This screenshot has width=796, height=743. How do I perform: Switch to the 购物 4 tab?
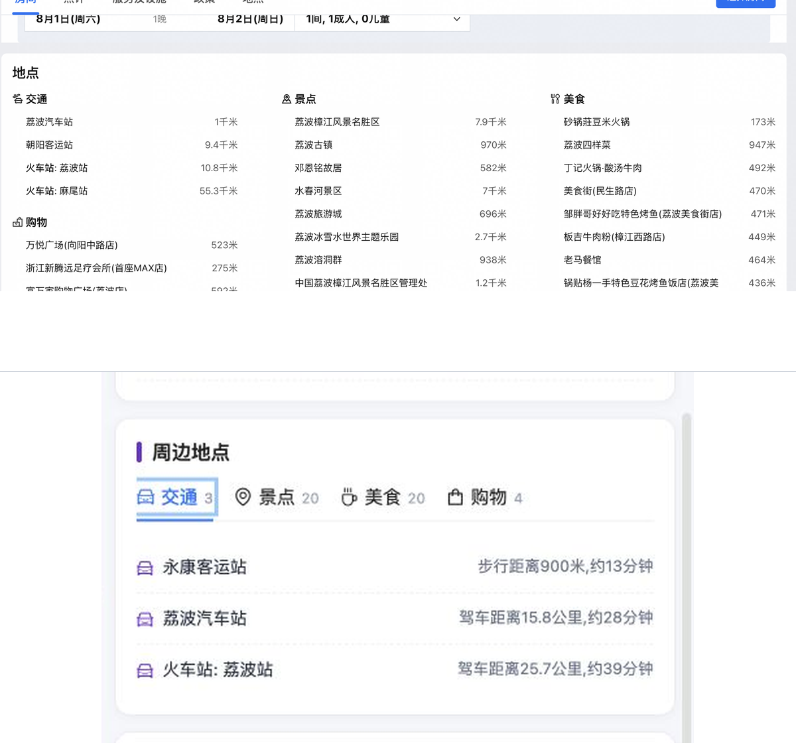pyautogui.click(x=486, y=498)
